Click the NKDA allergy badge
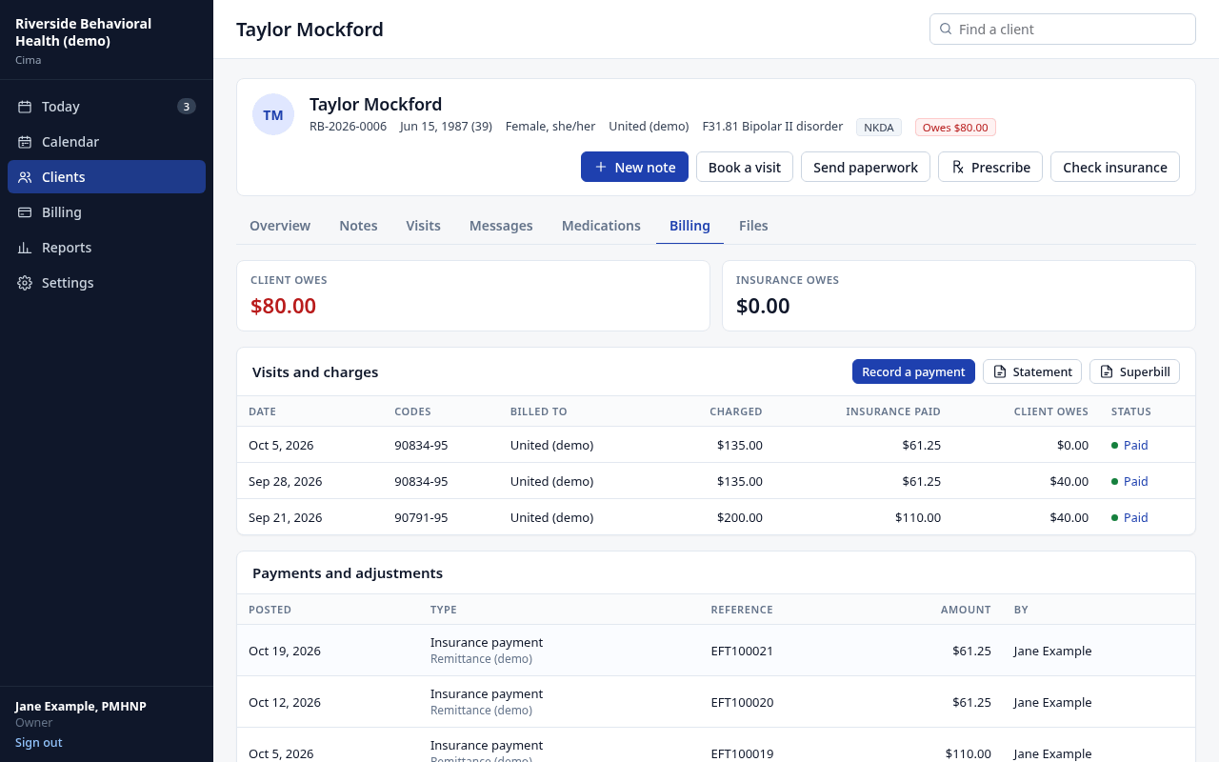This screenshot has width=1219, height=762. tap(879, 127)
